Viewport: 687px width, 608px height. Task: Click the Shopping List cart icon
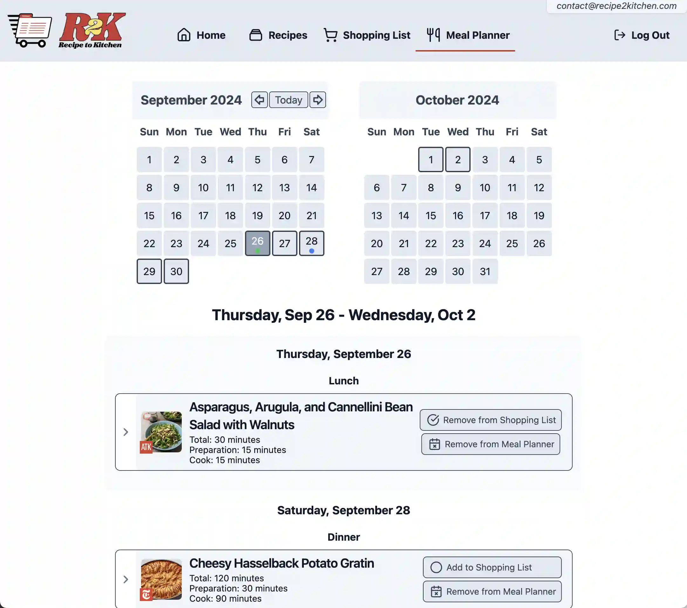coord(330,35)
